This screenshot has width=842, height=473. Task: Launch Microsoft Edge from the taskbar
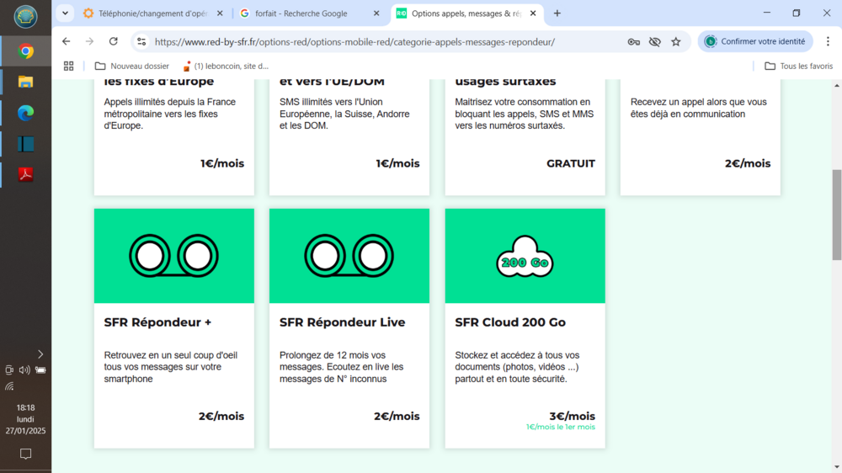pyautogui.click(x=26, y=113)
